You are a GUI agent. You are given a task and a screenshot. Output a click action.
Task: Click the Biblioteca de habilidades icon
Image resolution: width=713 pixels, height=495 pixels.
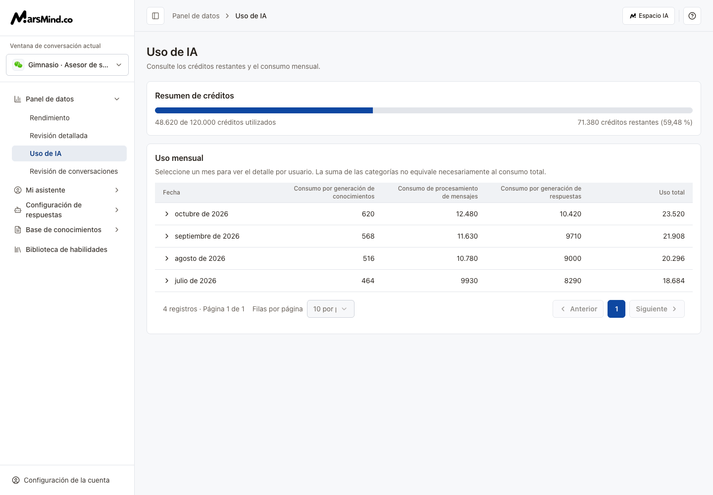(x=18, y=249)
